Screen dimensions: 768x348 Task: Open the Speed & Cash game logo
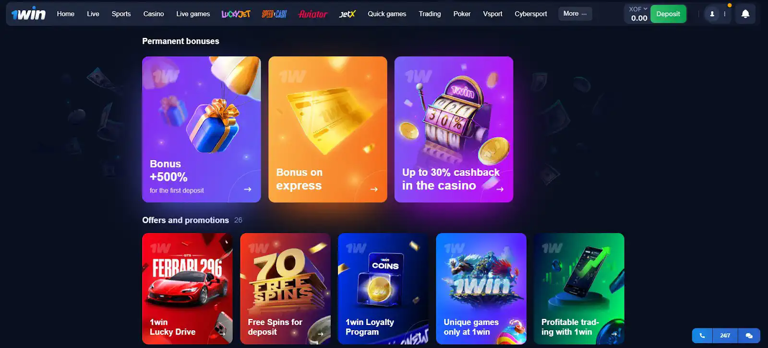click(274, 14)
